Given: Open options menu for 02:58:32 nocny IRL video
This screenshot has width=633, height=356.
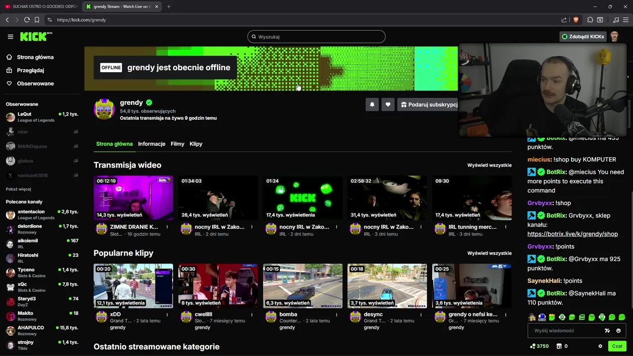Looking at the screenshot, I should click(x=421, y=227).
